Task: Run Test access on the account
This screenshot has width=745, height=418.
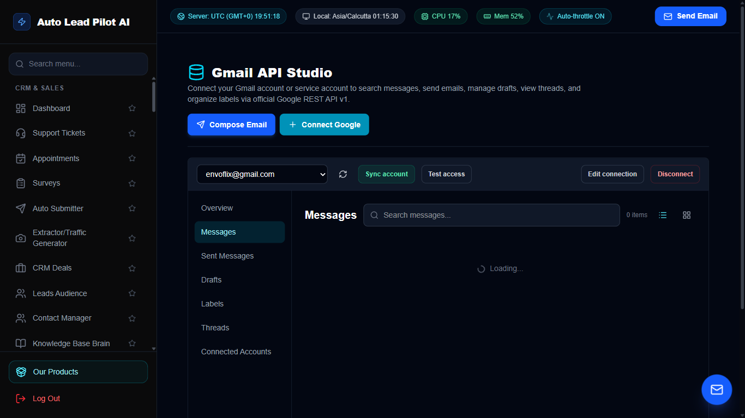Action: (x=447, y=174)
